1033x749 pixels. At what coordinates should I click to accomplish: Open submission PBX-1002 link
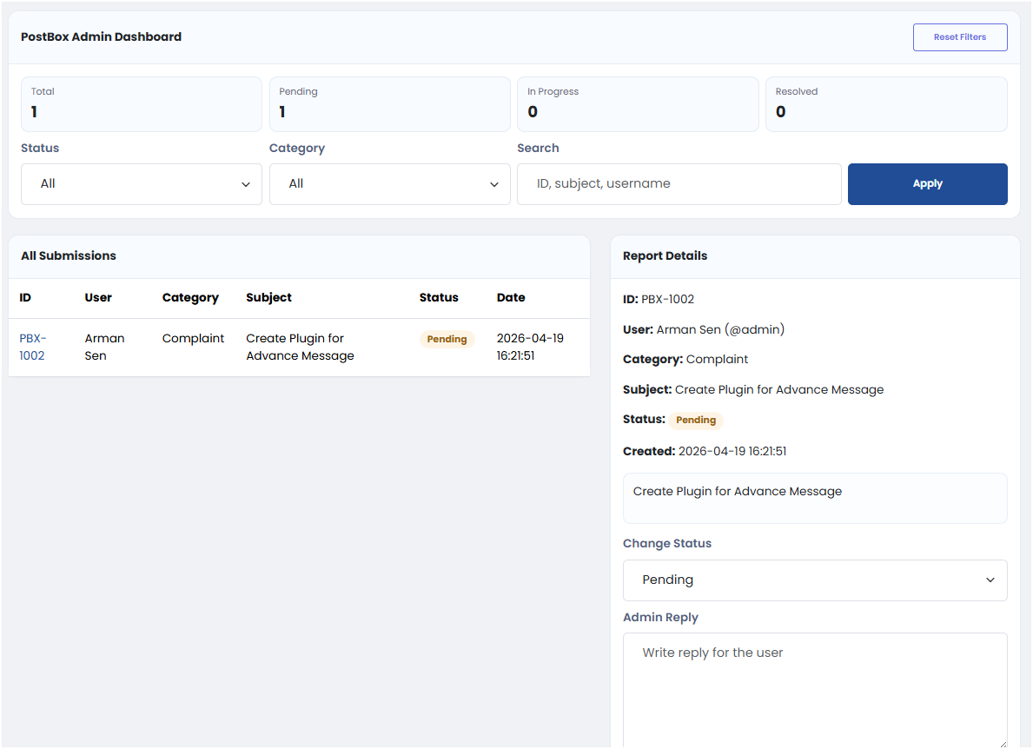coord(32,347)
